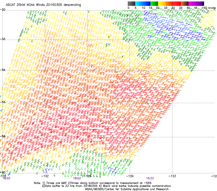The width and height of the screenshot is (217, 191).
Task: Click the '-56' latitude axis label
Action: (x=3, y=102)
